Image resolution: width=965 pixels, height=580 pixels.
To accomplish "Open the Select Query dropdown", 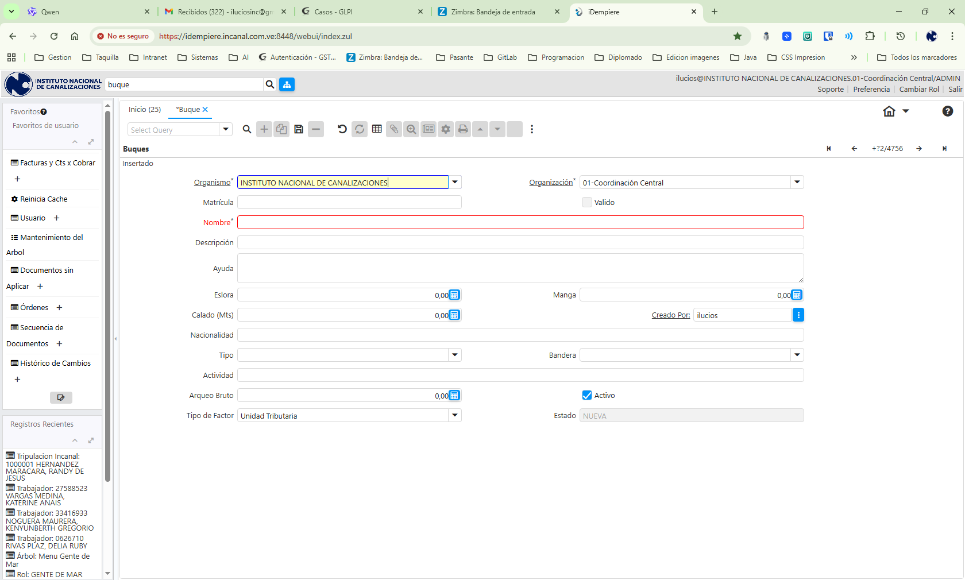I will pyautogui.click(x=226, y=129).
